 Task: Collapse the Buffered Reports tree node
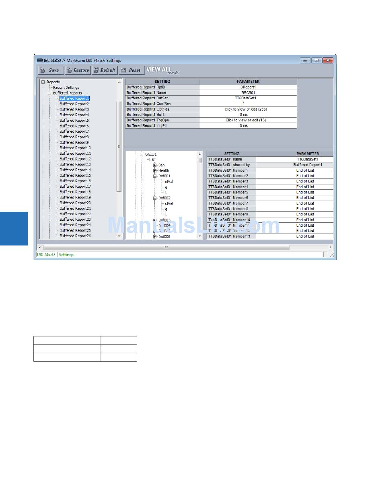pyautogui.click(x=50, y=93)
